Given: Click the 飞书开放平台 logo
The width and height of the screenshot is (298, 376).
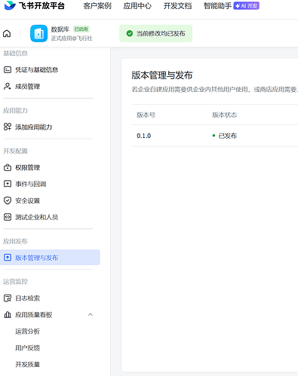Looking at the screenshot, I should 35,5.
